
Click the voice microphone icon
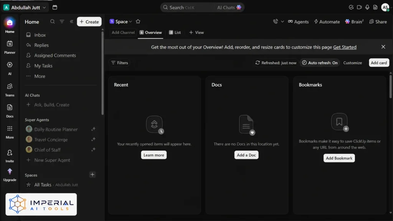pos(367,7)
